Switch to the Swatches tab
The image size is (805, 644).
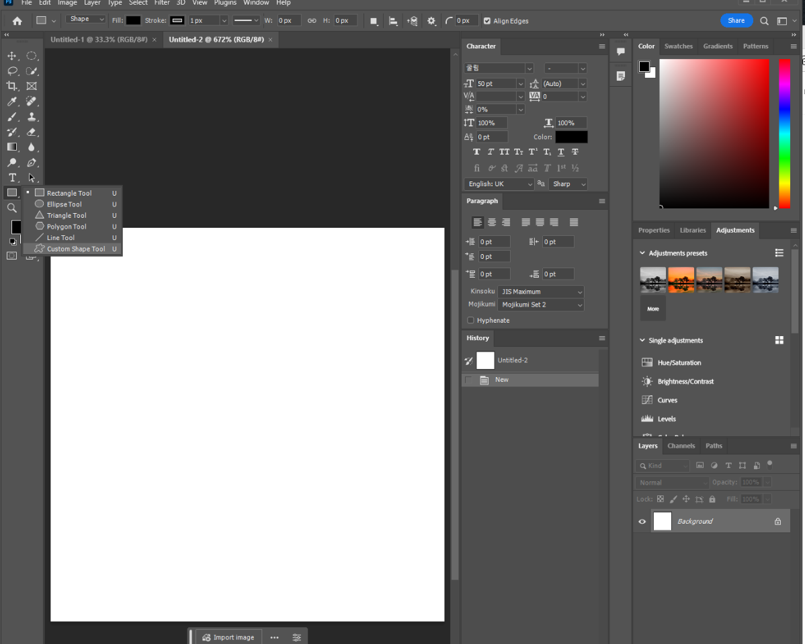click(679, 46)
